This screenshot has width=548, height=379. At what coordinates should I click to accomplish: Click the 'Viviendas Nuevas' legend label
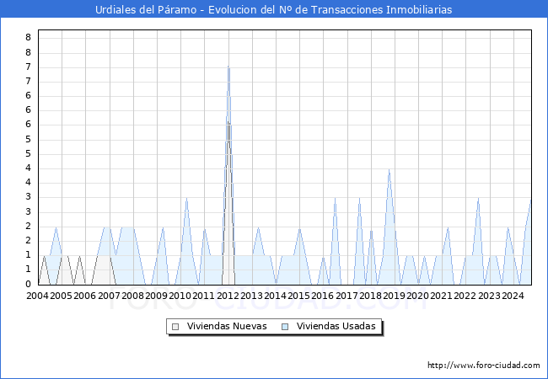pyautogui.click(x=227, y=326)
